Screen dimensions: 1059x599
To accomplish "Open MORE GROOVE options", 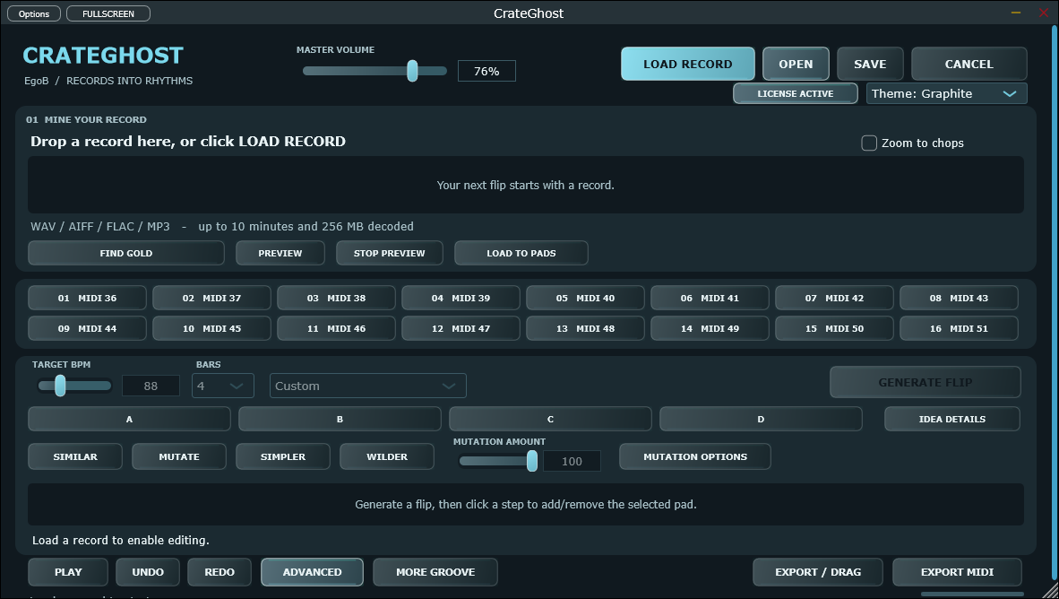I will pyautogui.click(x=435, y=572).
